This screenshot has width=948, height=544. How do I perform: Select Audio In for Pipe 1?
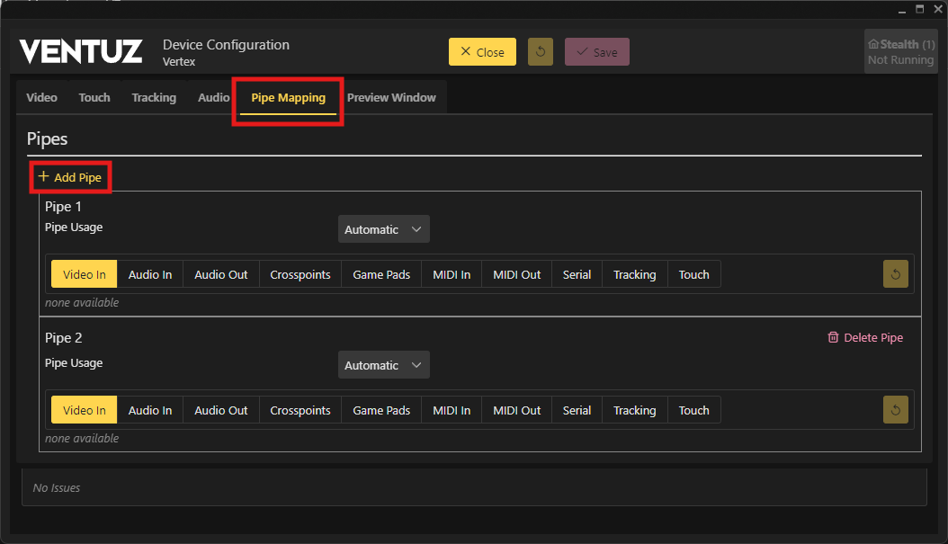coord(150,274)
